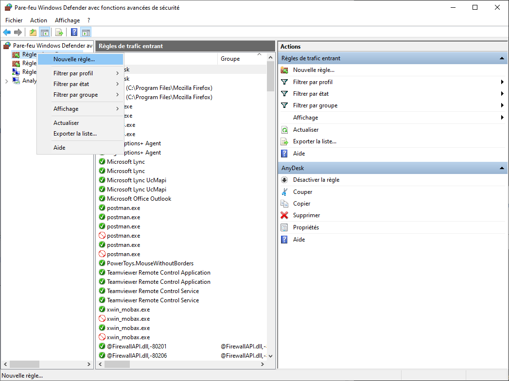Click the Couper scissors icon
Image resolution: width=509 pixels, height=381 pixels.
click(x=284, y=192)
